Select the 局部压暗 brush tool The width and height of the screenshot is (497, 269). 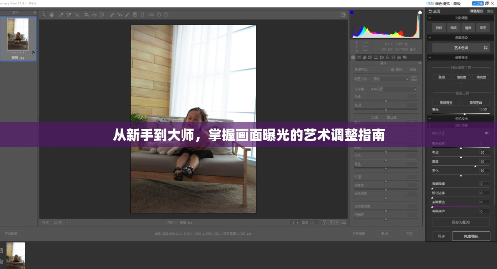point(476,103)
